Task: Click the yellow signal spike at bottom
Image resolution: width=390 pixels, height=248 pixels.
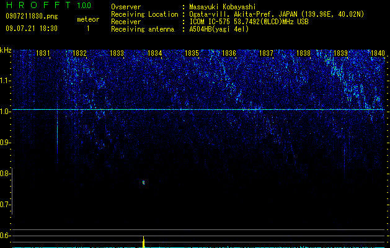Action: 143,242
